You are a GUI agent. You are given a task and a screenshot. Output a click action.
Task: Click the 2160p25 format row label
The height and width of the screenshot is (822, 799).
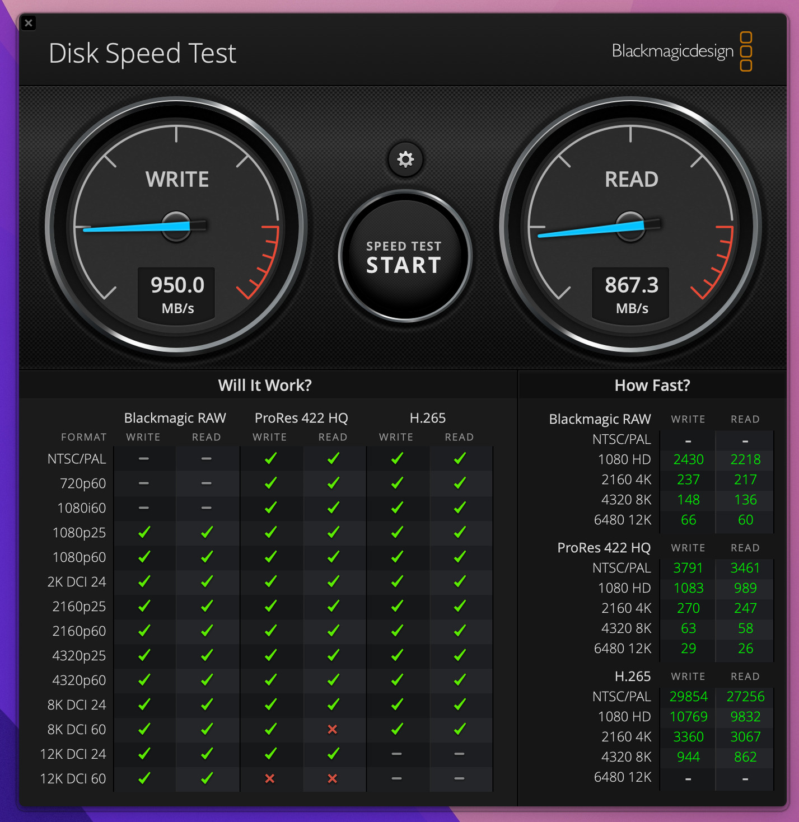click(x=79, y=607)
